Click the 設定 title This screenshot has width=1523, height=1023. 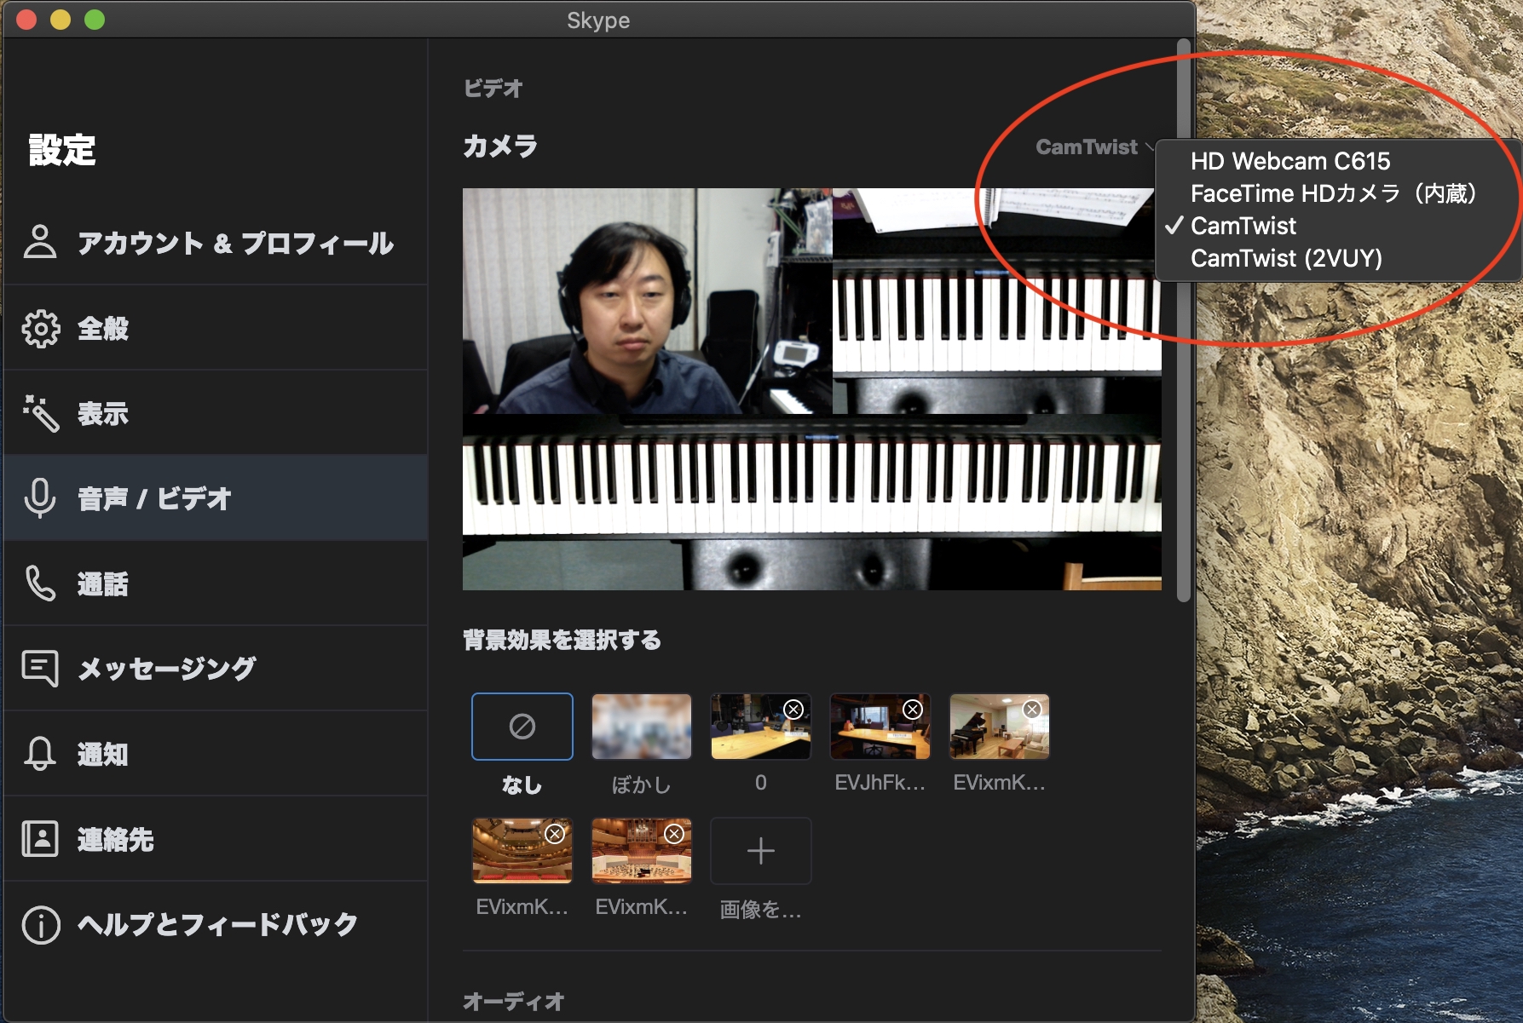pyautogui.click(x=62, y=150)
